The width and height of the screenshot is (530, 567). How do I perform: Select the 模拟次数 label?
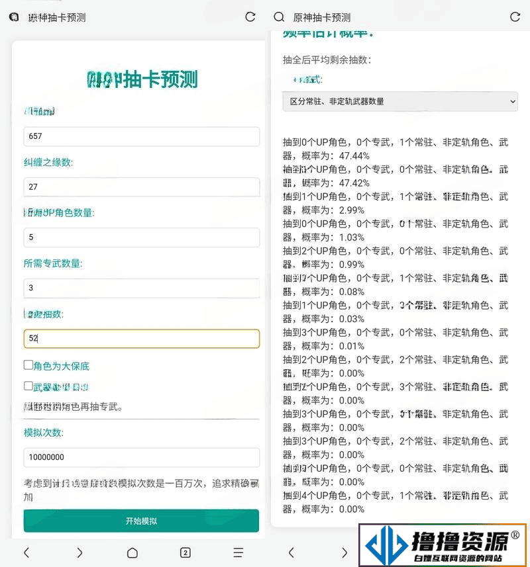pos(44,433)
